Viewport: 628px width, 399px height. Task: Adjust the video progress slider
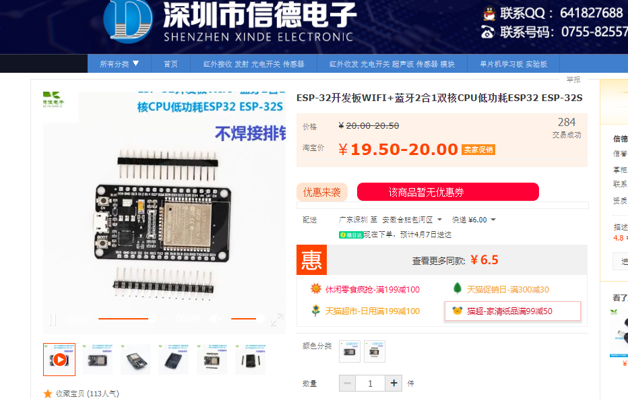pos(153,319)
